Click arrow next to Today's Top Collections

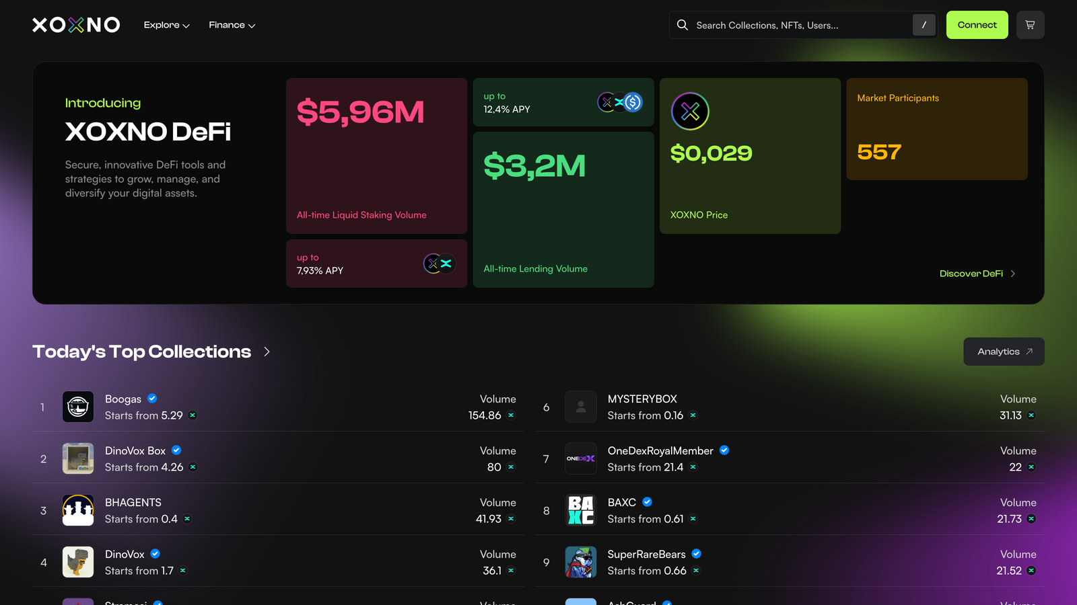pos(267,352)
